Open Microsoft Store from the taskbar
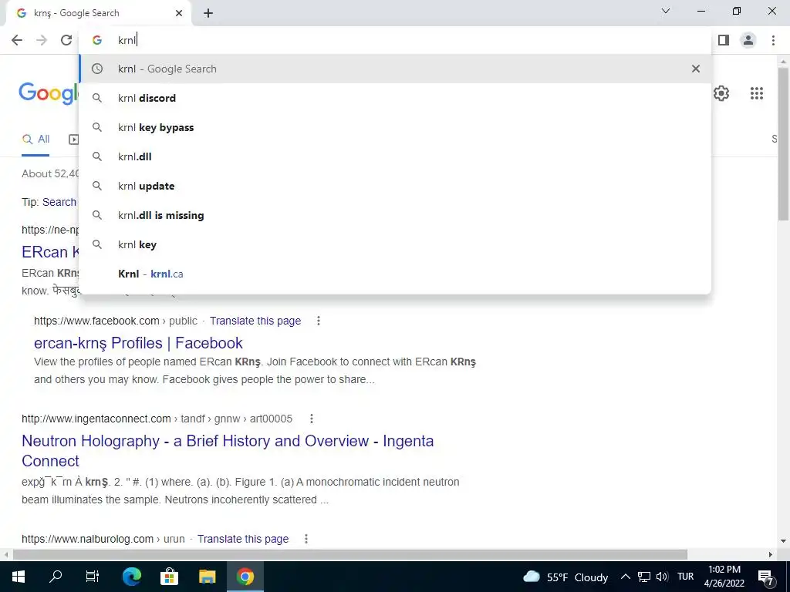The width and height of the screenshot is (790, 592). pos(169,577)
